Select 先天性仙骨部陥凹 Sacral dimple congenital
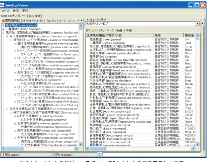Screen dimensions: 207x162 (49, 141)
